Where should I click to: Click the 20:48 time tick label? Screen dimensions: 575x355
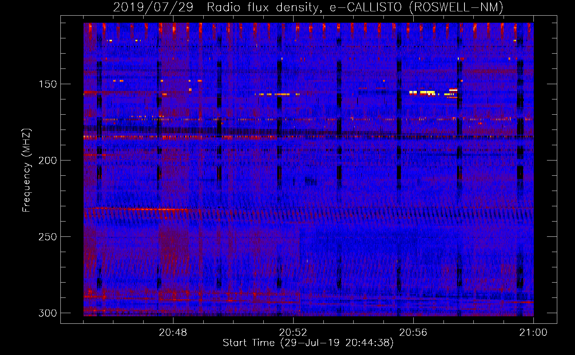(x=173, y=333)
